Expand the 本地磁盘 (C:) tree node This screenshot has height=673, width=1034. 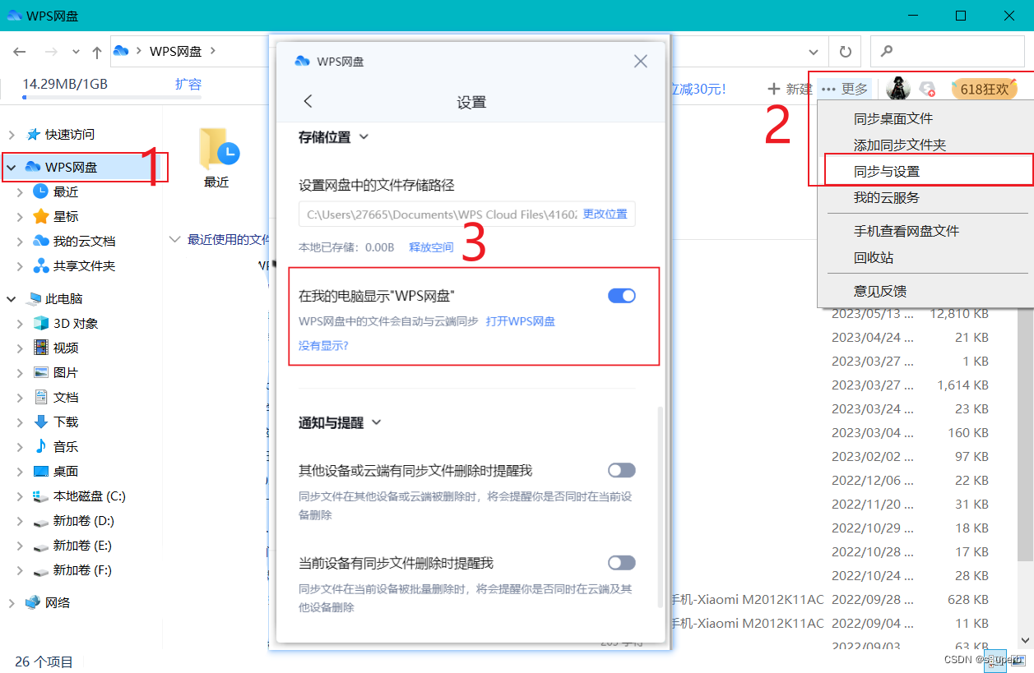20,496
